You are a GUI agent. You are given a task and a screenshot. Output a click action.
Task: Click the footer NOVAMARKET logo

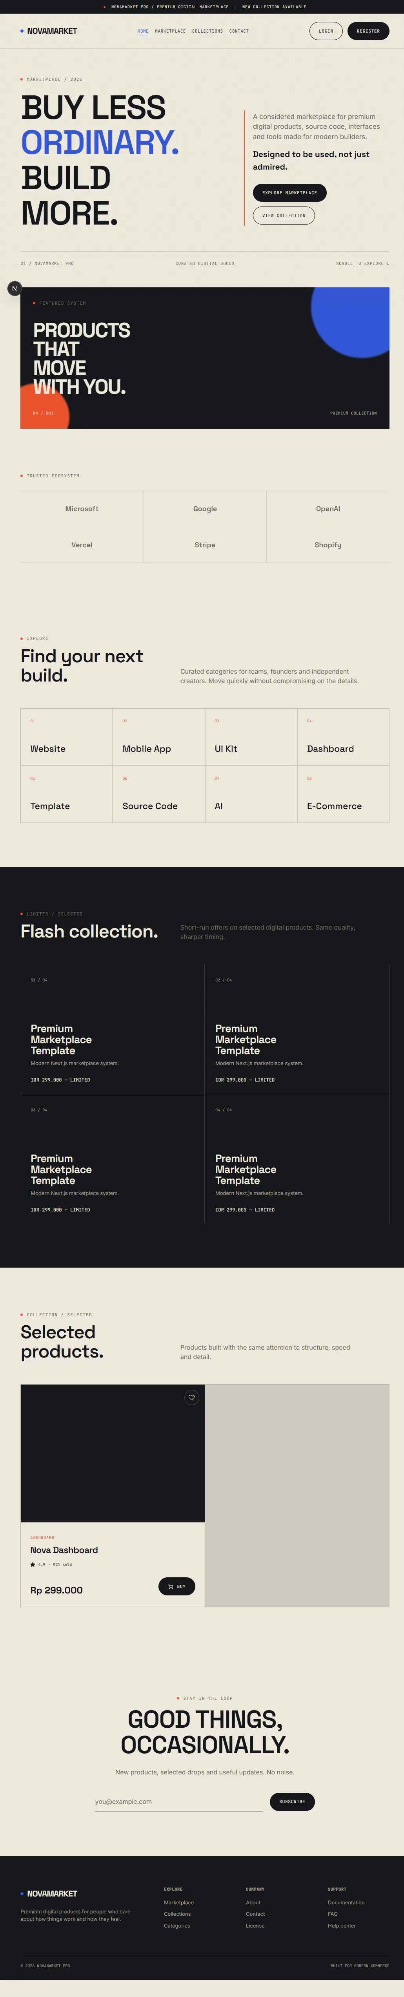point(49,1893)
